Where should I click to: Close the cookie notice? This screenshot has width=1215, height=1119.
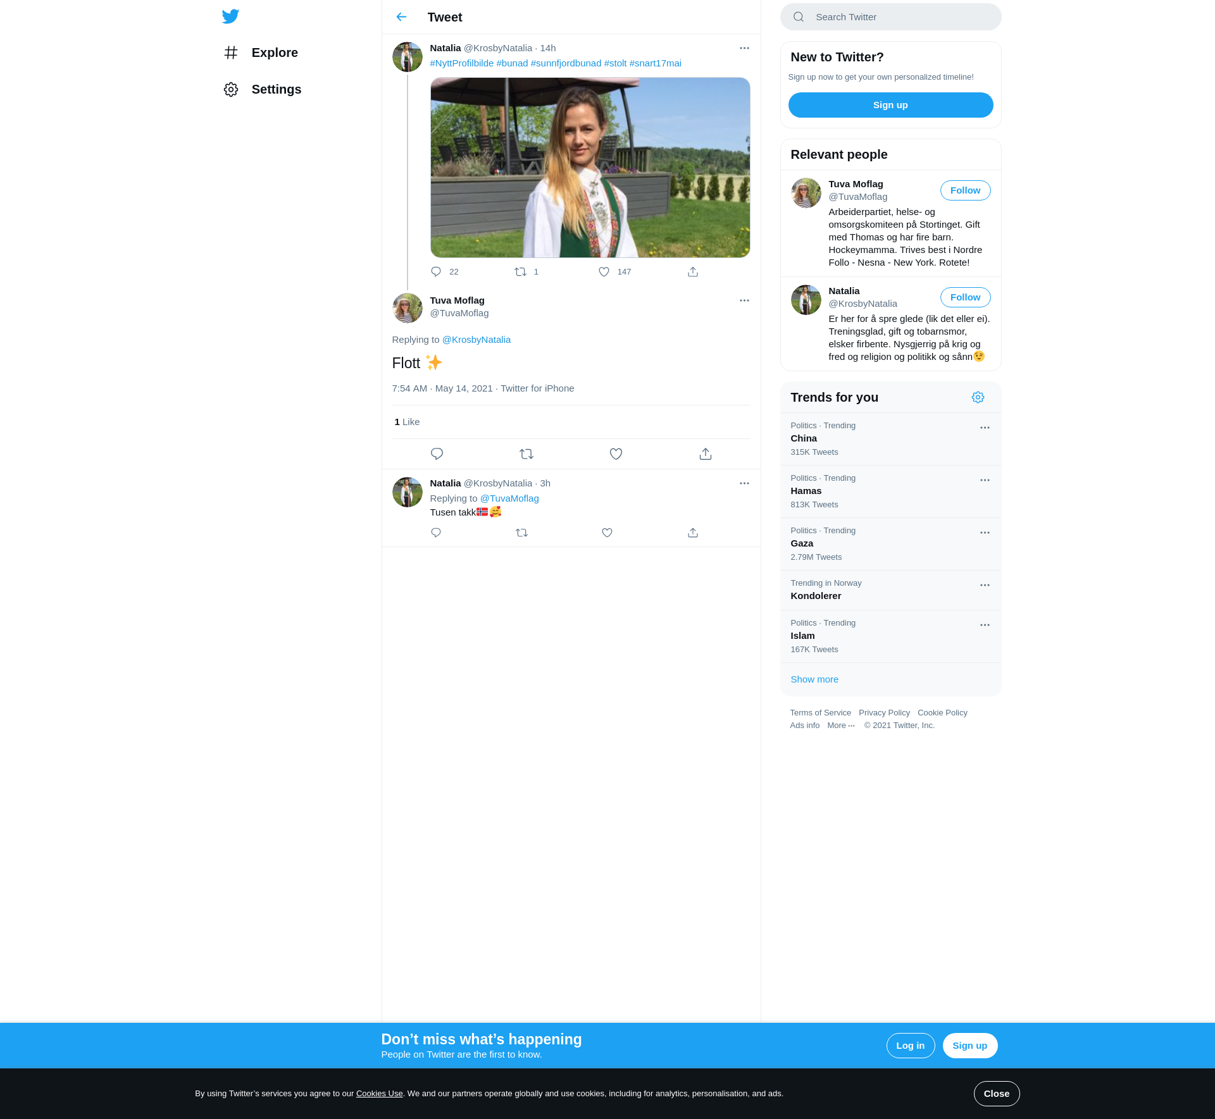coord(997,1094)
